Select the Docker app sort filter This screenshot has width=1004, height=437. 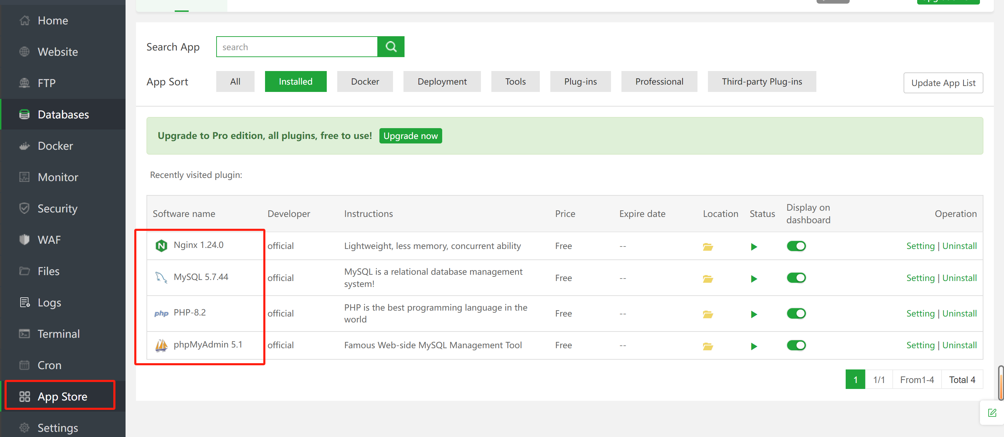365,81
